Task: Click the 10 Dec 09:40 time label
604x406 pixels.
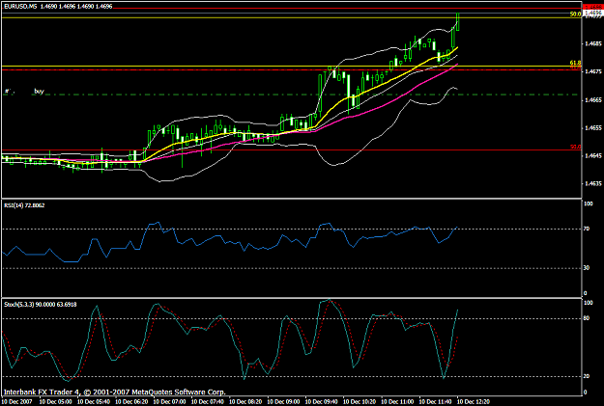Action: click(322, 402)
